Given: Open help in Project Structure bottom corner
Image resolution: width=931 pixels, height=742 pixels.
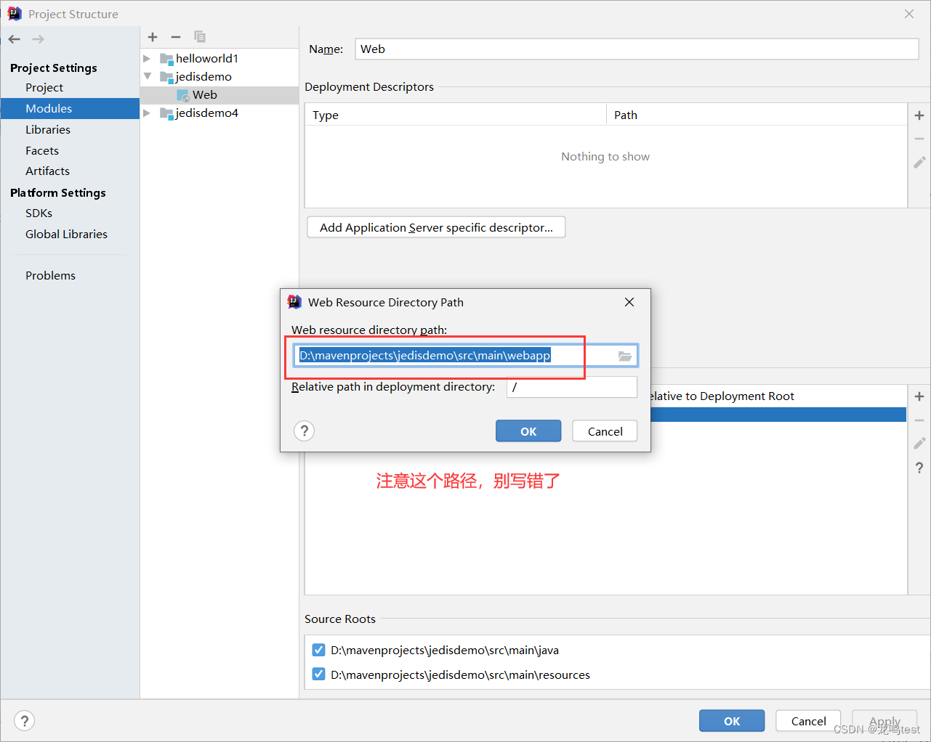Looking at the screenshot, I should (25, 721).
